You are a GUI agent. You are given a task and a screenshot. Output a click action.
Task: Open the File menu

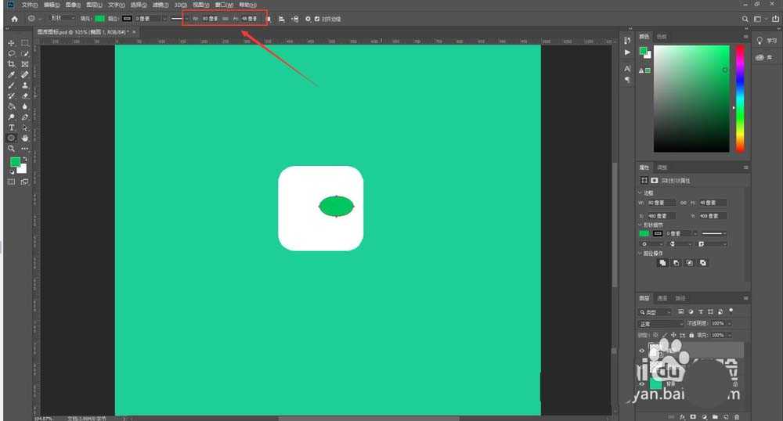point(30,5)
